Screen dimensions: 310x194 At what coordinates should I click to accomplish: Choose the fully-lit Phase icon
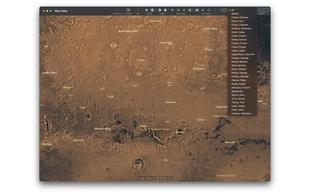pos(165,10)
